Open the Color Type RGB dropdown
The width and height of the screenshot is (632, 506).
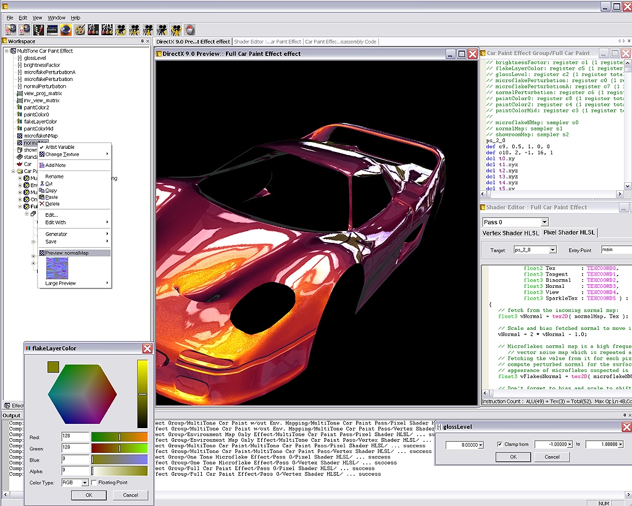pyautogui.click(x=85, y=483)
